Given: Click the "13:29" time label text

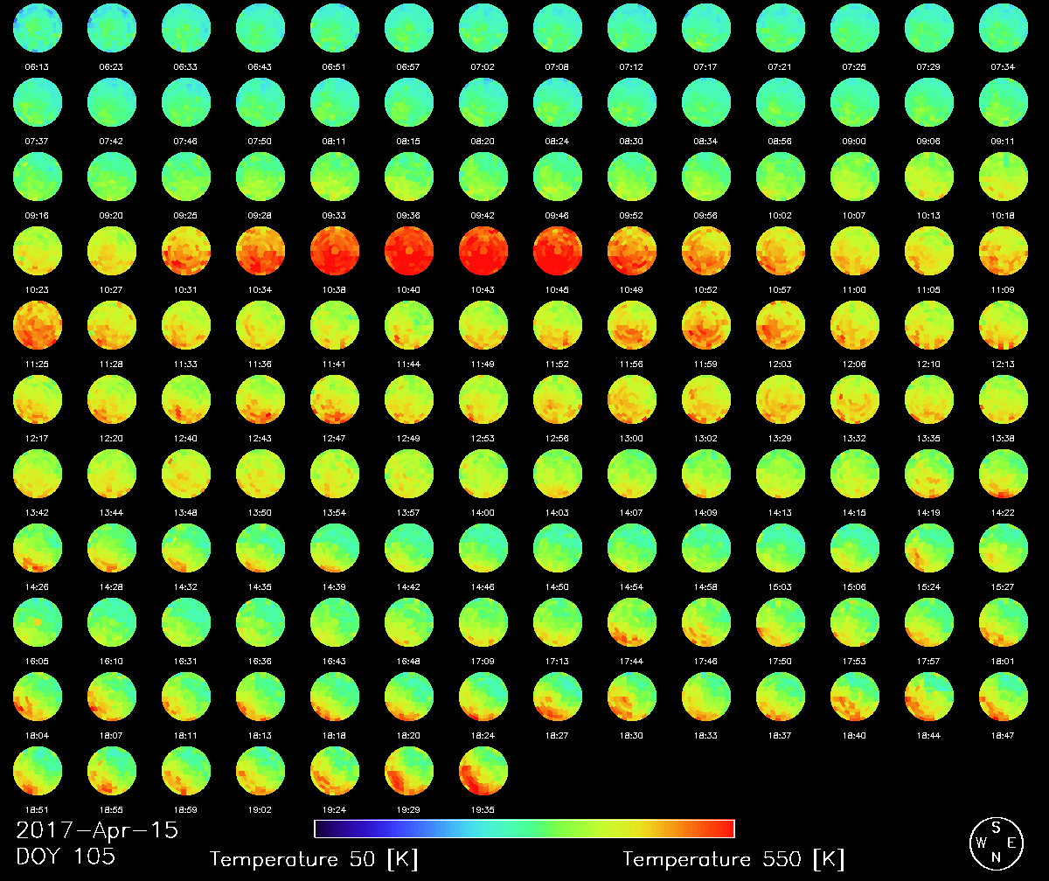Looking at the screenshot, I should (781, 438).
